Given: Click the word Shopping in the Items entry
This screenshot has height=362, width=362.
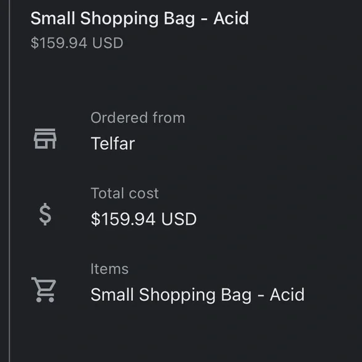Looking at the screenshot, I should tap(177, 295).
